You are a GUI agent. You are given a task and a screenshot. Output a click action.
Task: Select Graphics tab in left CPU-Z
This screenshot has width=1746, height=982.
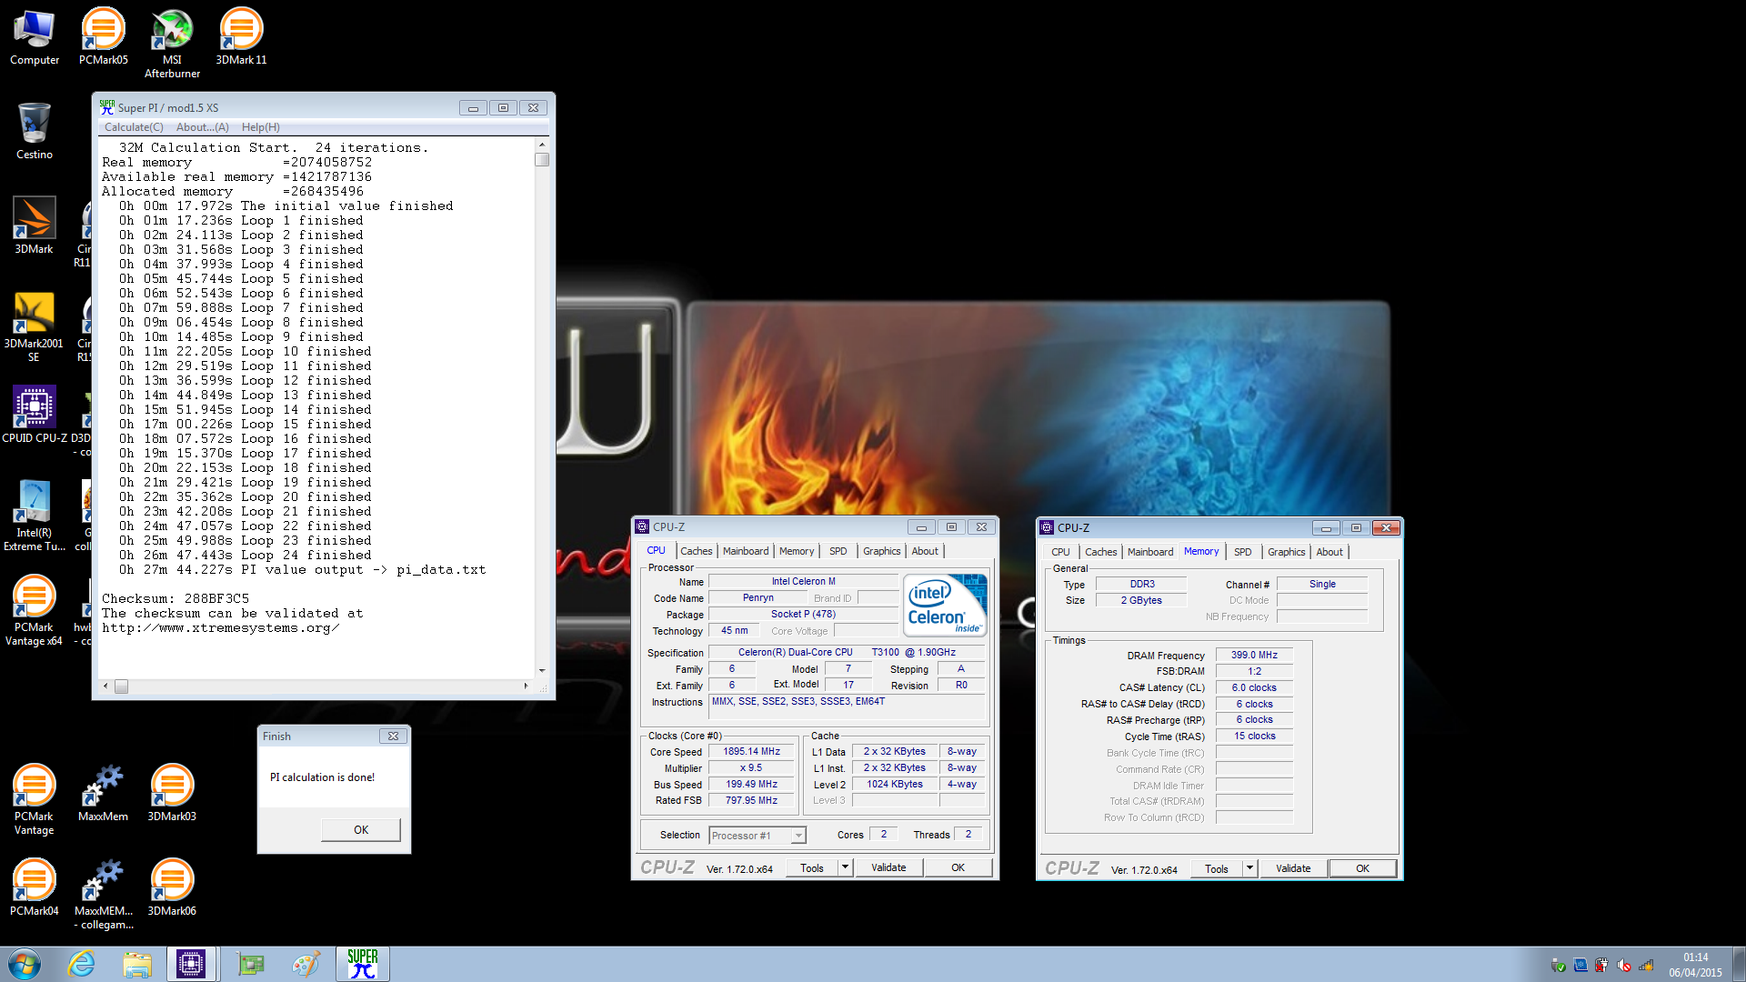coord(882,551)
